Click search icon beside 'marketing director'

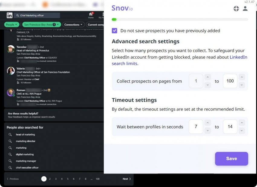point(10,141)
